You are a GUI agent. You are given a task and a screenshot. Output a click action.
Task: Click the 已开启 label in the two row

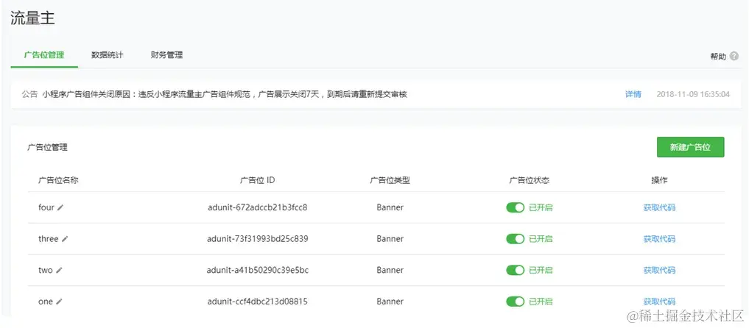click(541, 270)
